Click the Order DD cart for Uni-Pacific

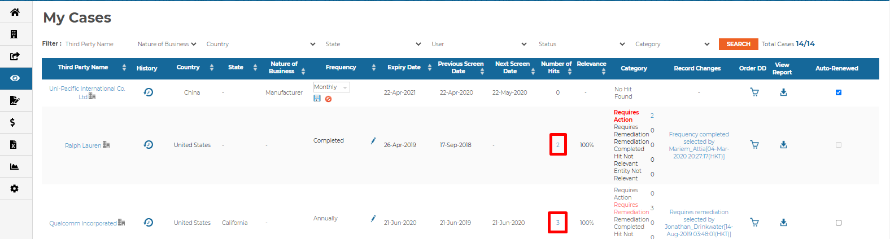coord(754,92)
